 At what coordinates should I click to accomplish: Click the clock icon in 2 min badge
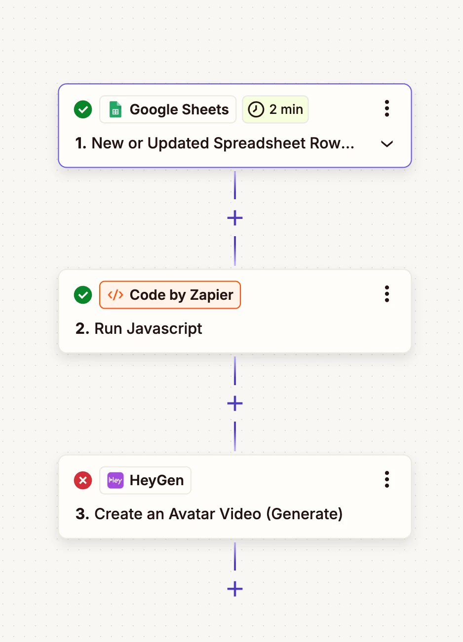point(256,109)
